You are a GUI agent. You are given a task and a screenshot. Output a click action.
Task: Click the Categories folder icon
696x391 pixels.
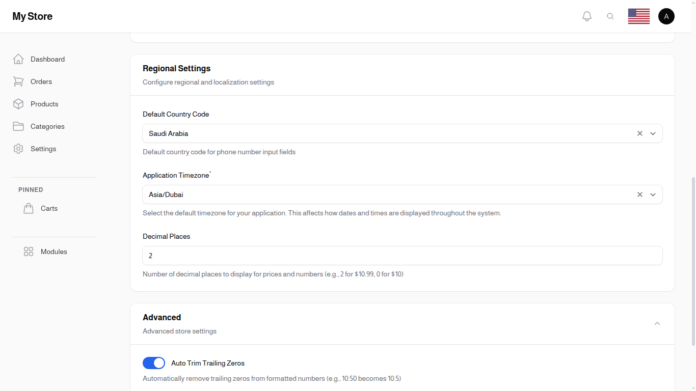18,126
